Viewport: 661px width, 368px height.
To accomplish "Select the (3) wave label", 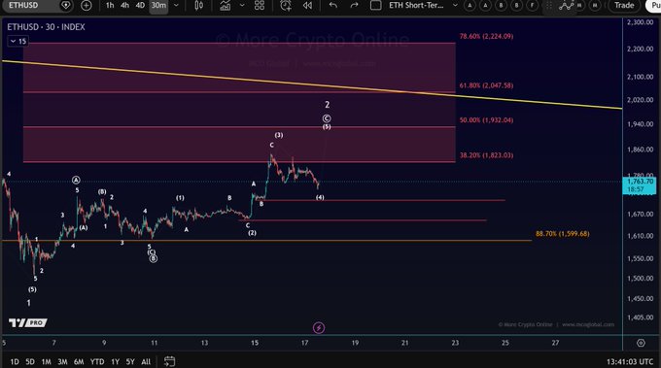I will coord(279,135).
